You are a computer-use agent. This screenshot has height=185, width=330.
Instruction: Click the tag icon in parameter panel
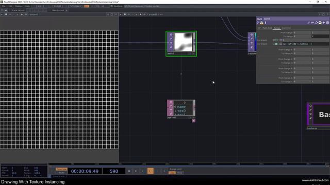click(x=312, y=23)
